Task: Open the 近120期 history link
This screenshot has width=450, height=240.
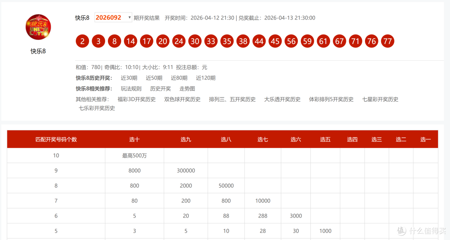Action: point(206,78)
